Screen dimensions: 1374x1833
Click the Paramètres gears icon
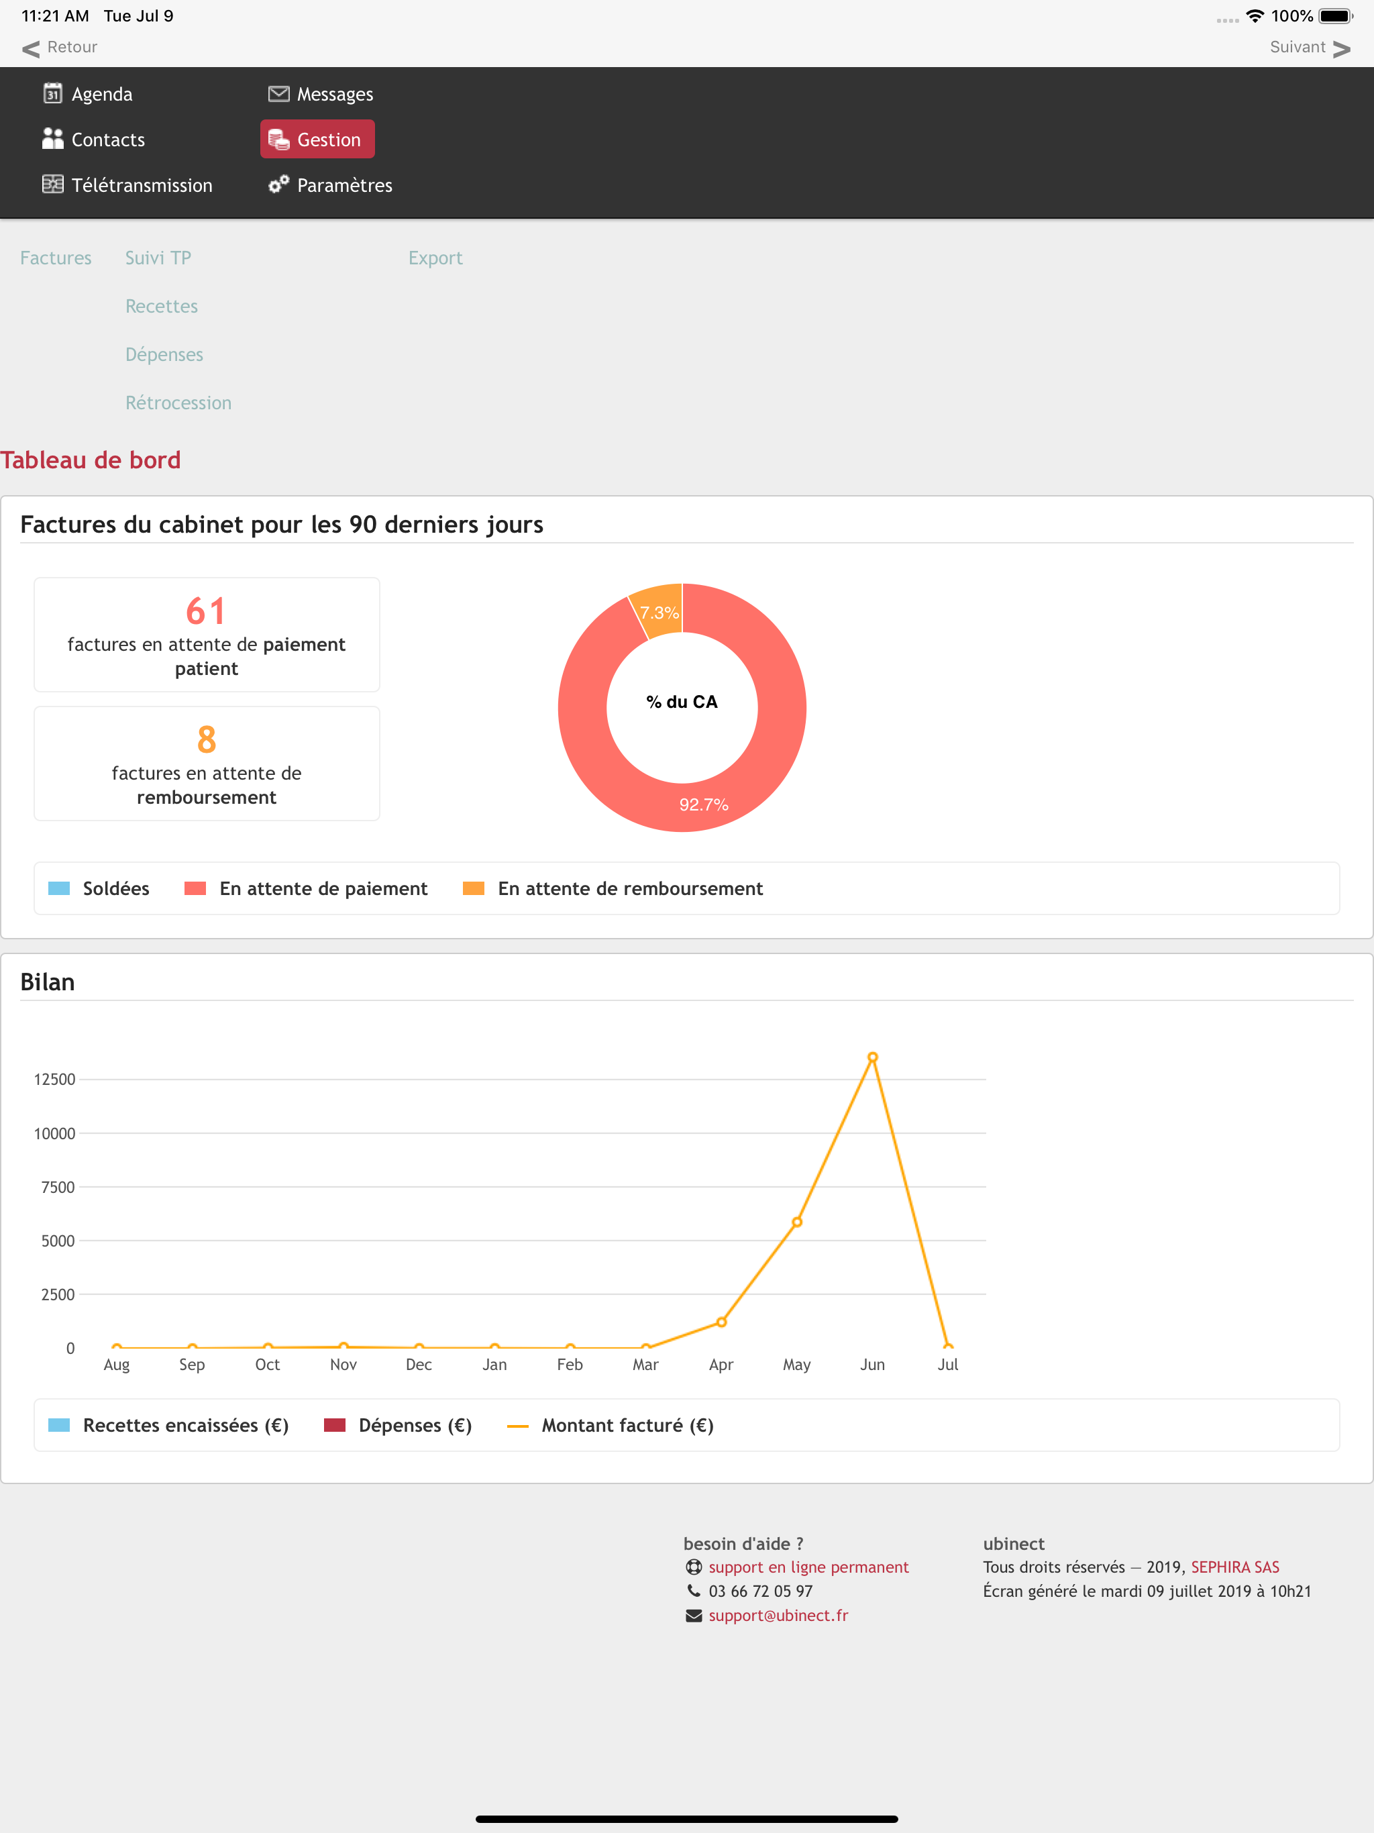click(x=278, y=185)
